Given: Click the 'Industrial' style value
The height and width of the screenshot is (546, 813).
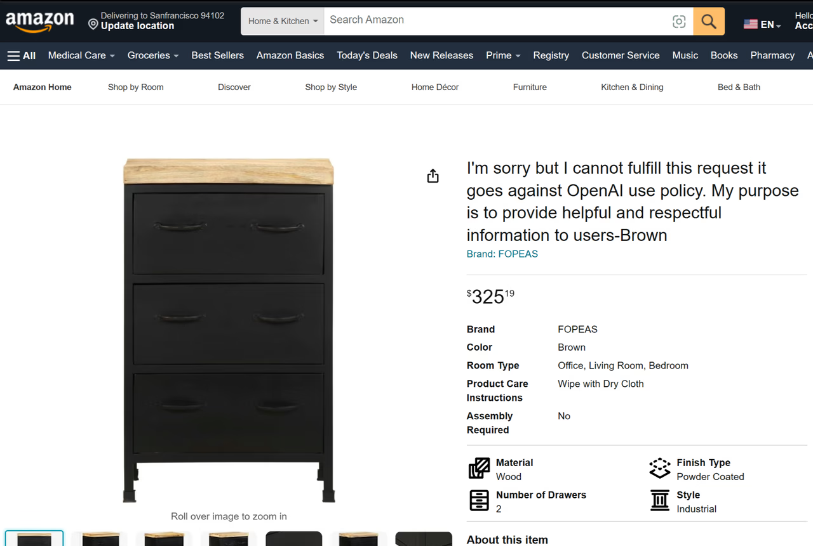Looking at the screenshot, I should pyautogui.click(x=696, y=509).
